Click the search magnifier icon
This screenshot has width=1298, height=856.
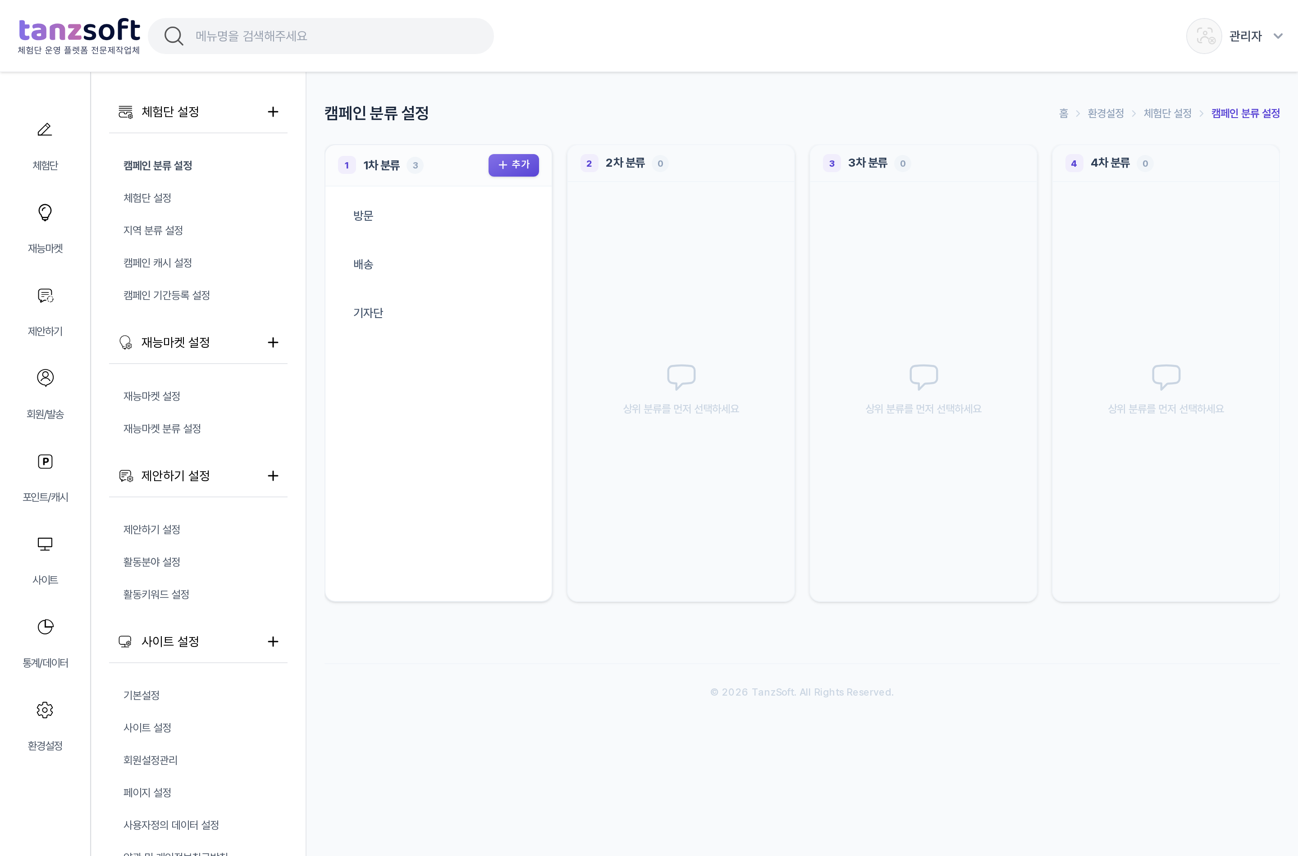click(174, 36)
